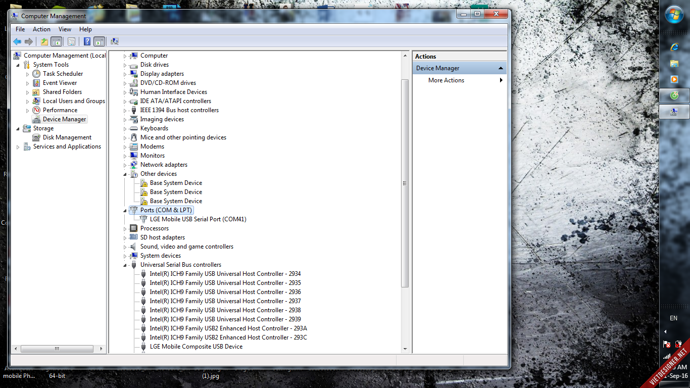The width and height of the screenshot is (690, 388).
Task: Click the Shared Folders icon
Action: [36, 92]
